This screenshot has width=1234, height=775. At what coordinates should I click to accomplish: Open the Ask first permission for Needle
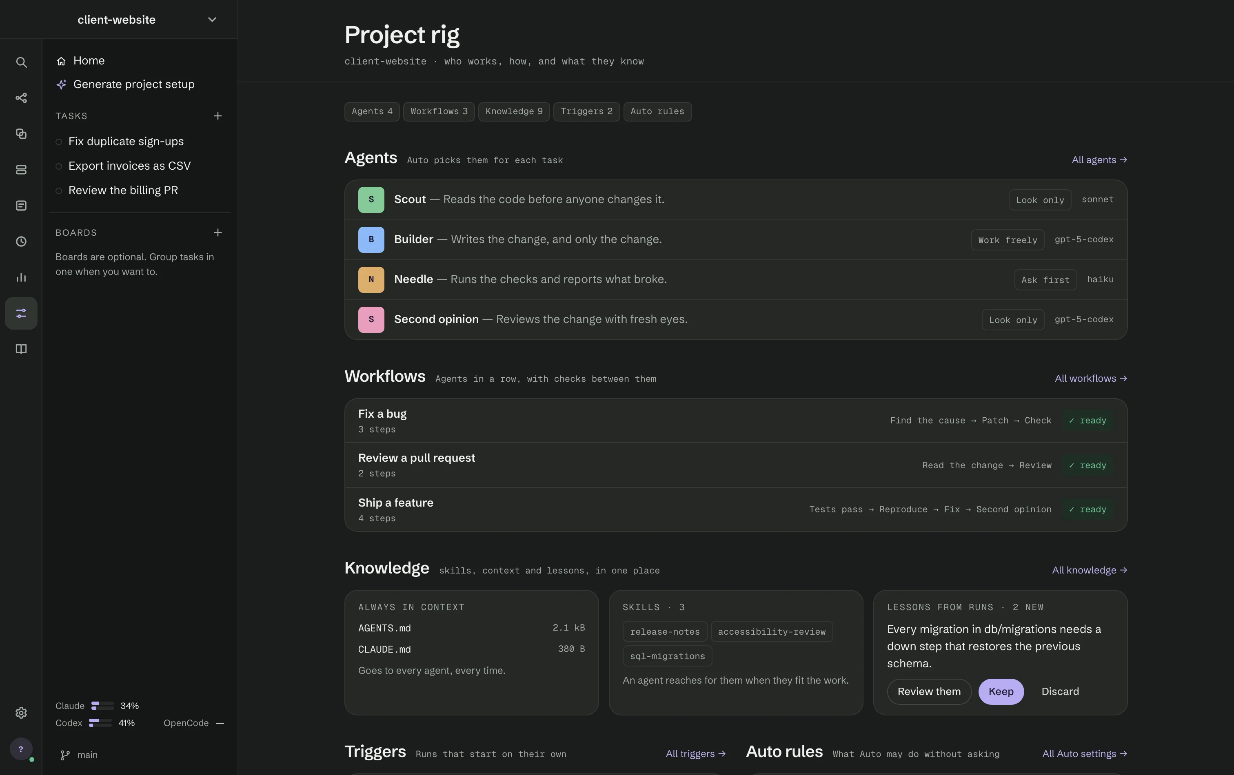1045,280
